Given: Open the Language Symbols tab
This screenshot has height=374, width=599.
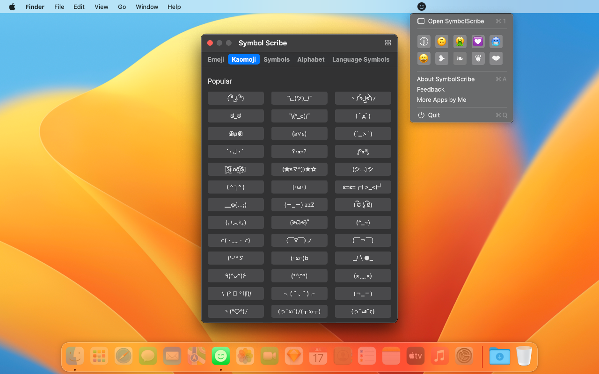Looking at the screenshot, I should [361, 59].
